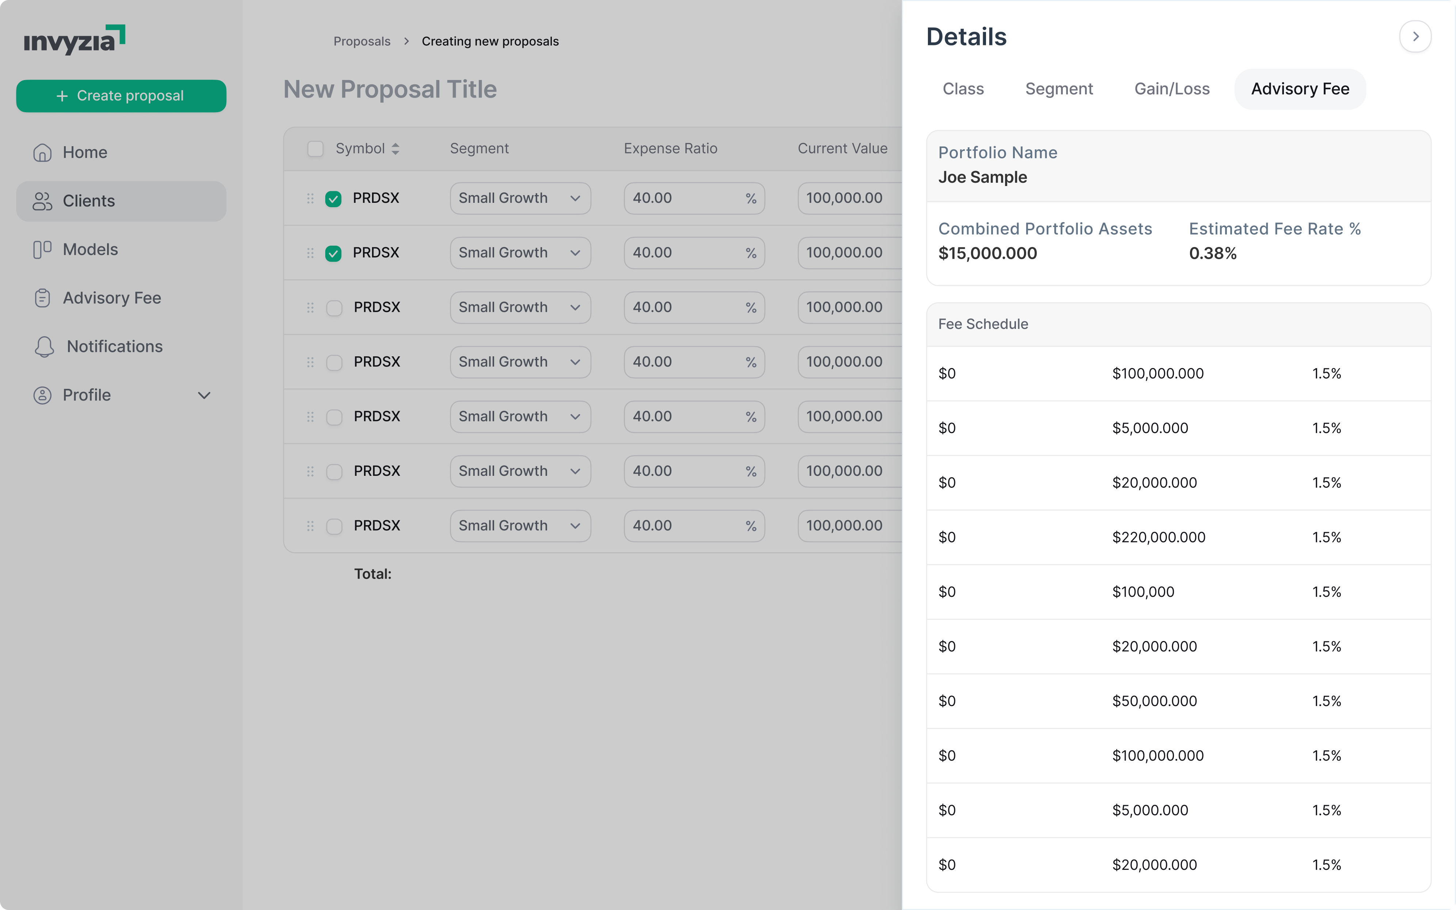The width and height of the screenshot is (1456, 910).
Task: Open first row Small Growth segment dropdown
Action: coord(520,198)
